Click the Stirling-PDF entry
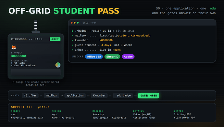 pyautogui.click(x=182, y=114)
